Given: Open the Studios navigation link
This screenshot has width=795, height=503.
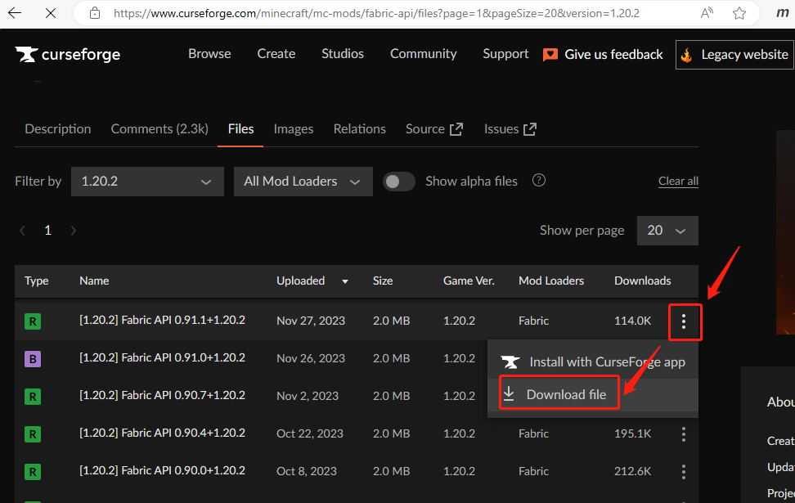Looking at the screenshot, I should pos(343,54).
